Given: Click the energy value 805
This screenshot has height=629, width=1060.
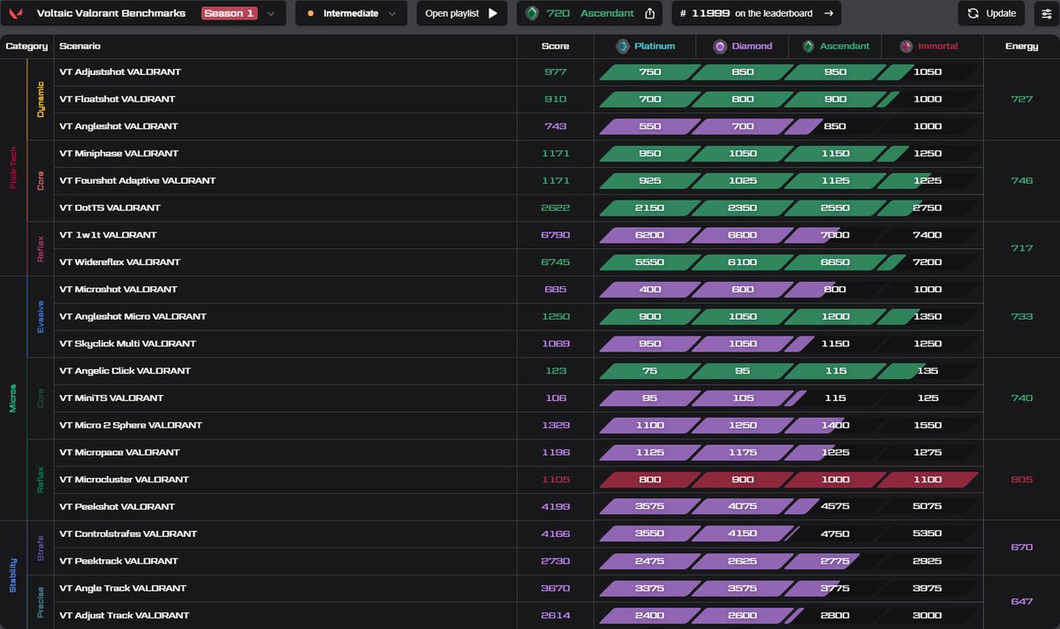Looking at the screenshot, I should tap(1021, 479).
